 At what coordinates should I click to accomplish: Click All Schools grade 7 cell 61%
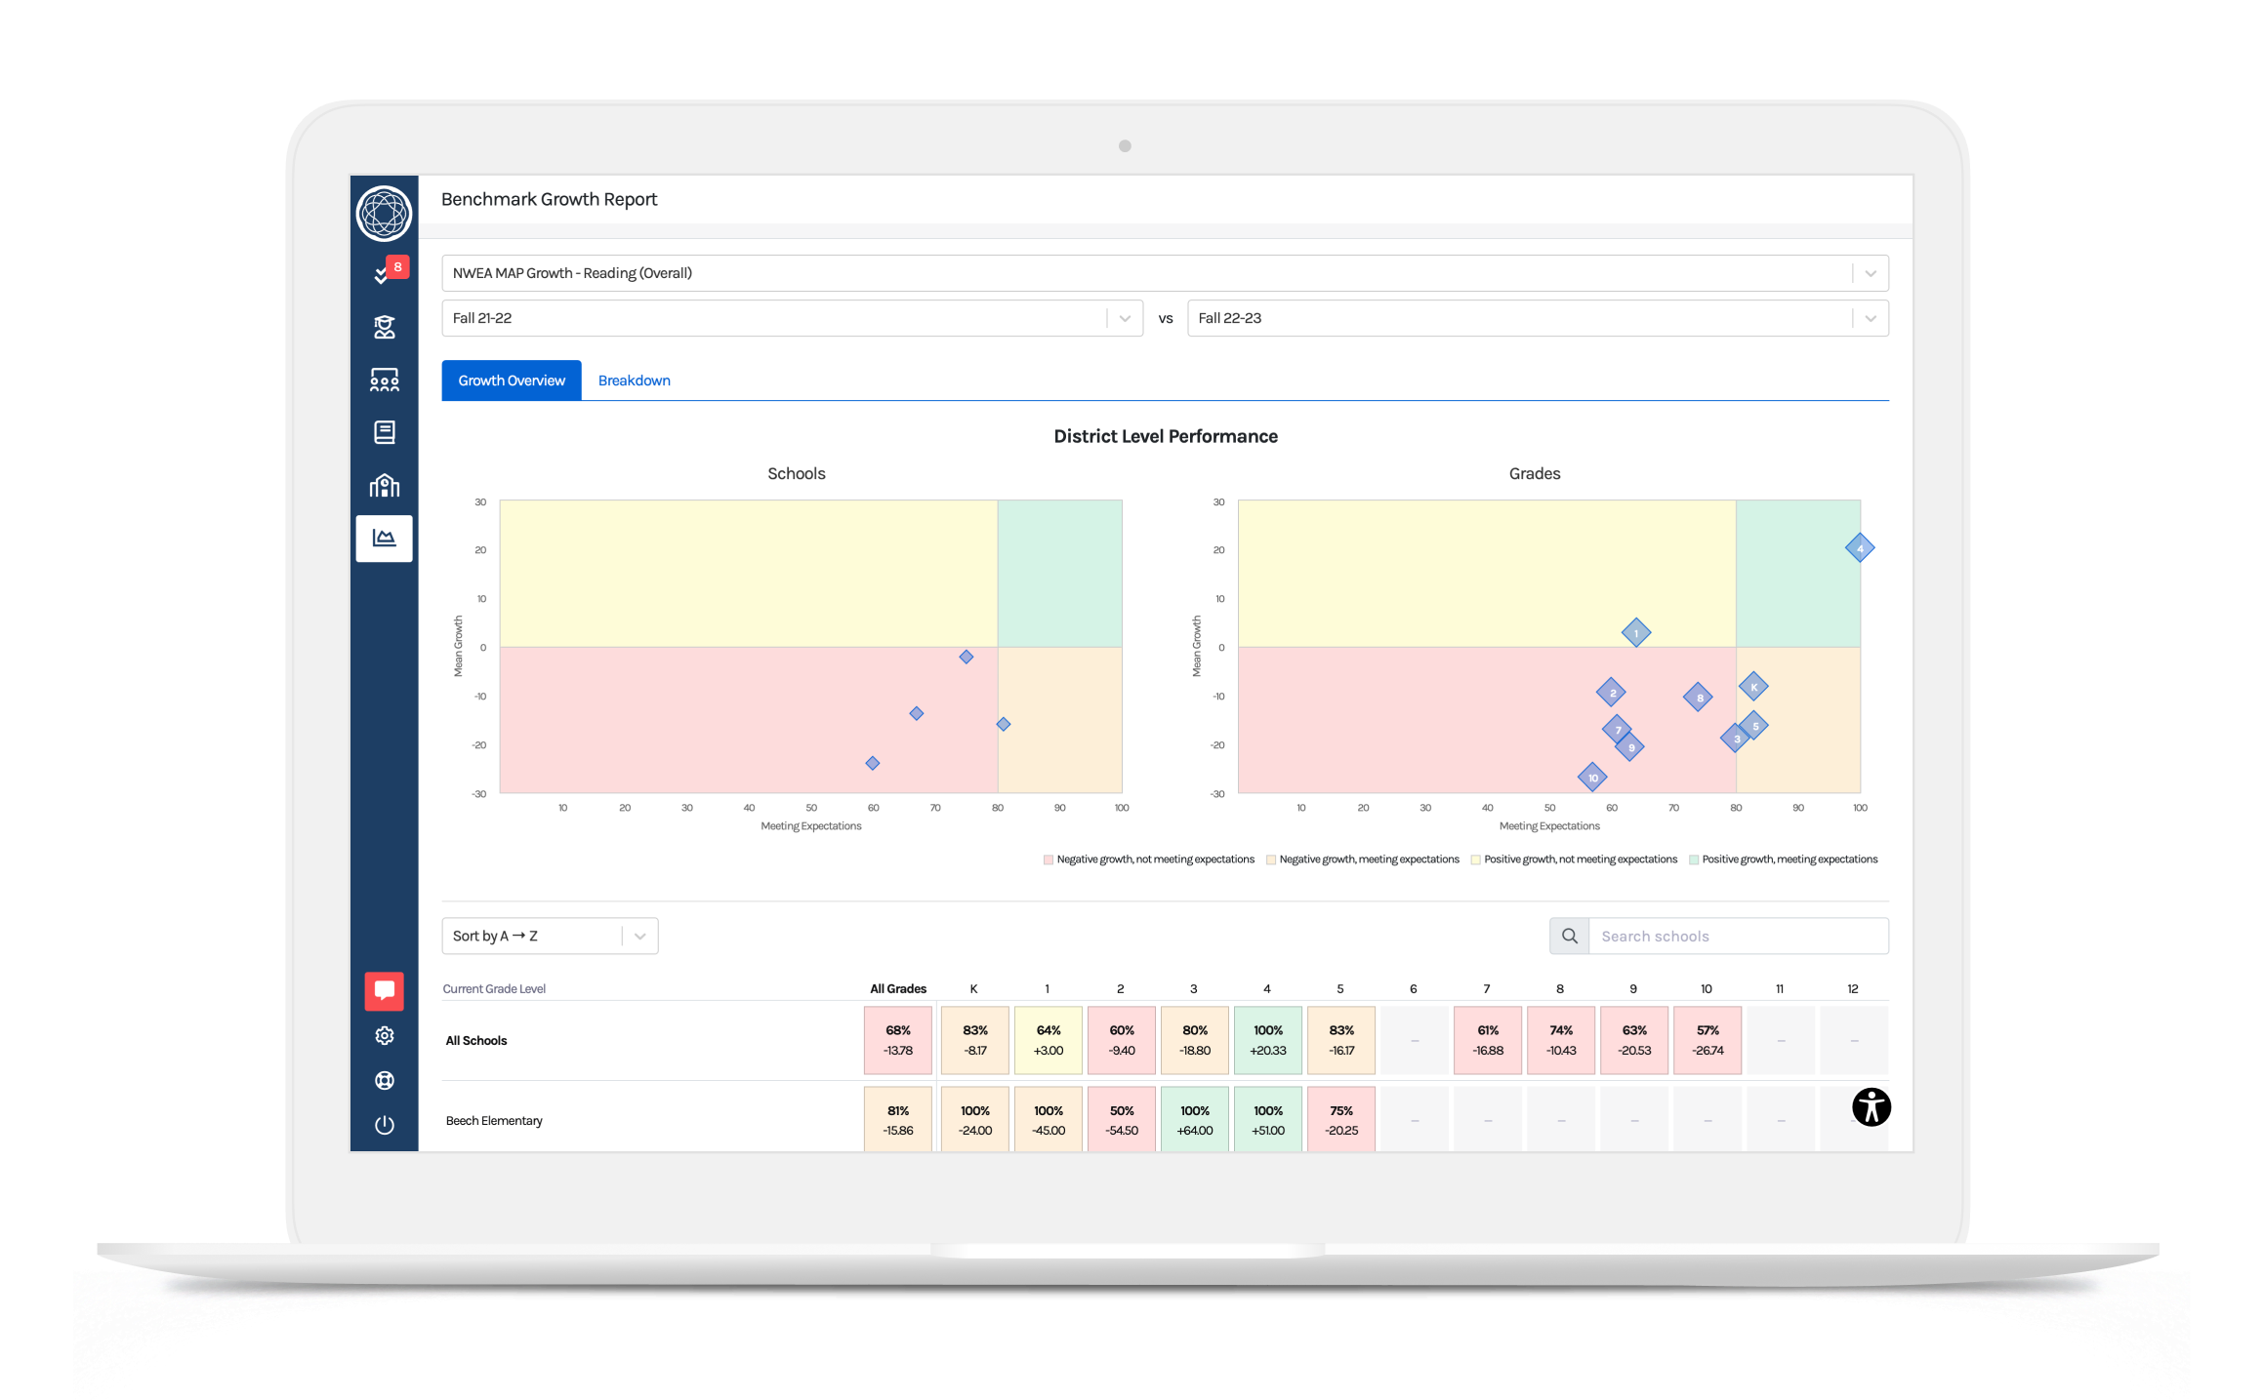pos(1488,1041)
